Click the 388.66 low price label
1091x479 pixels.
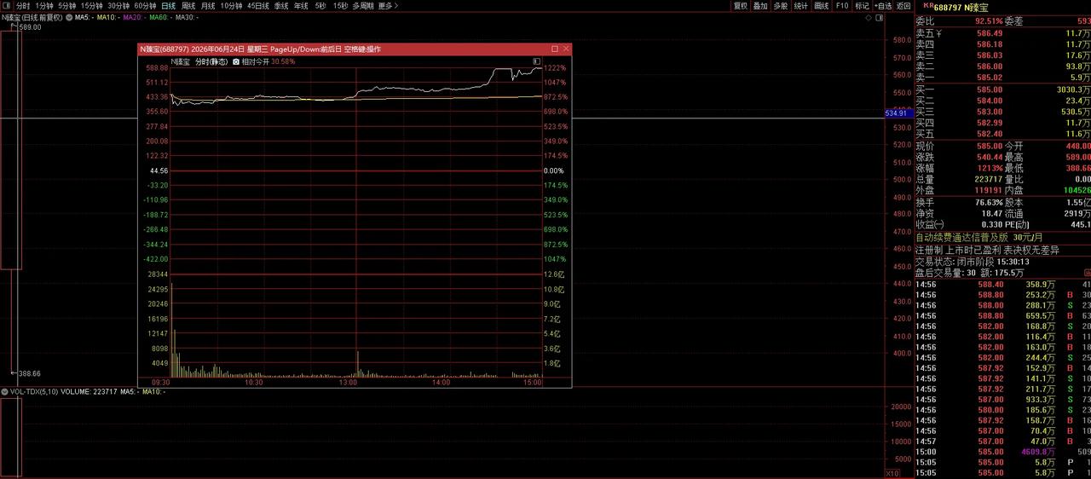30,373
